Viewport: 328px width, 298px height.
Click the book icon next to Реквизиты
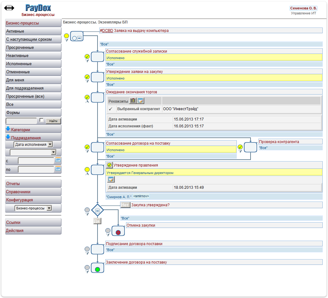pos(133,100)
